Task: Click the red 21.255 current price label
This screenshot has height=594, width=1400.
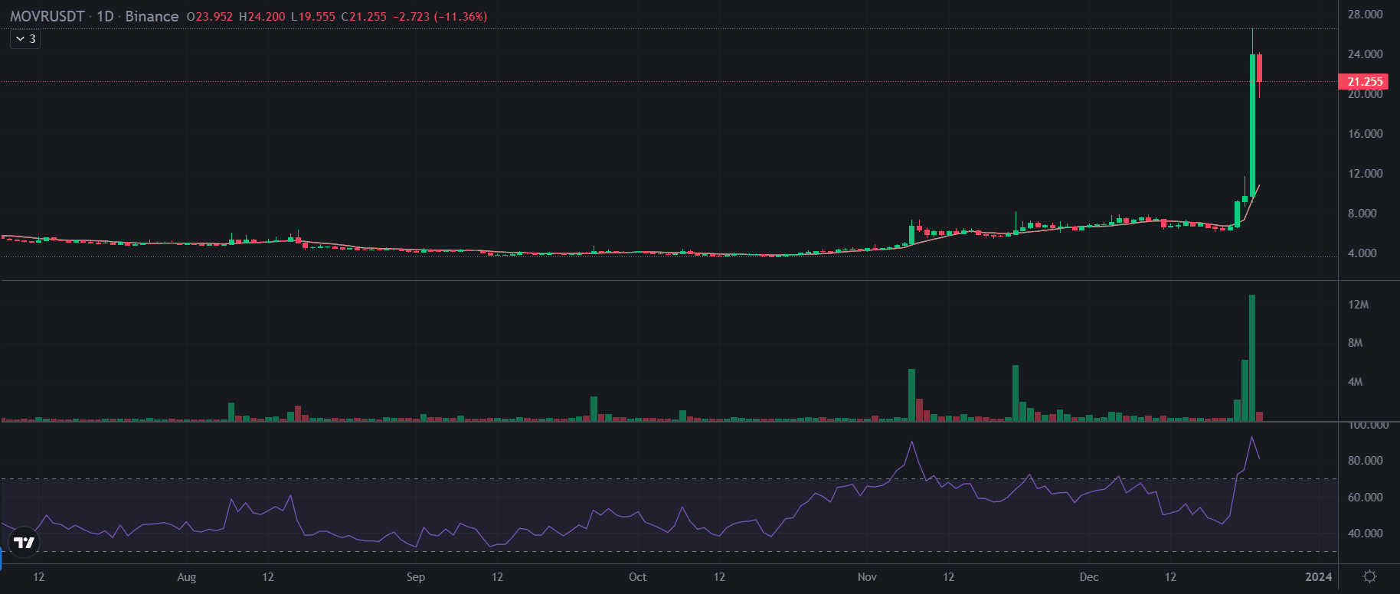Action: pos(1364,82)
